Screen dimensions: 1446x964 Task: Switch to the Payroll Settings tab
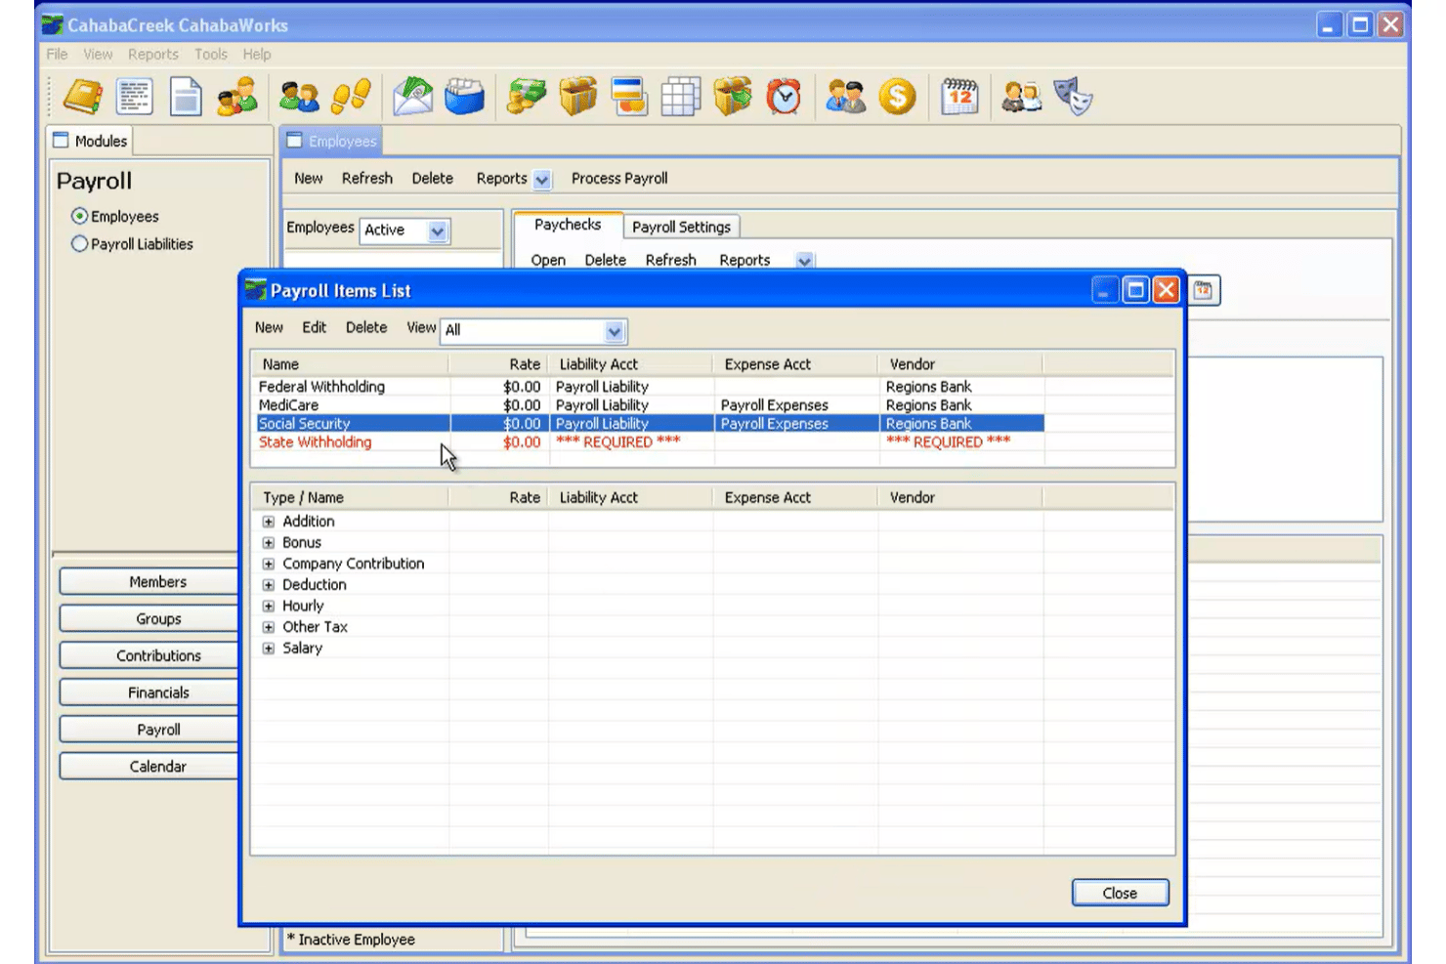(681, 227)
